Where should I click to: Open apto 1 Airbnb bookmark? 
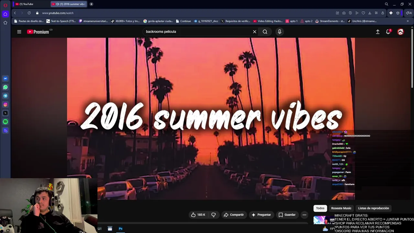pos(291,21)
